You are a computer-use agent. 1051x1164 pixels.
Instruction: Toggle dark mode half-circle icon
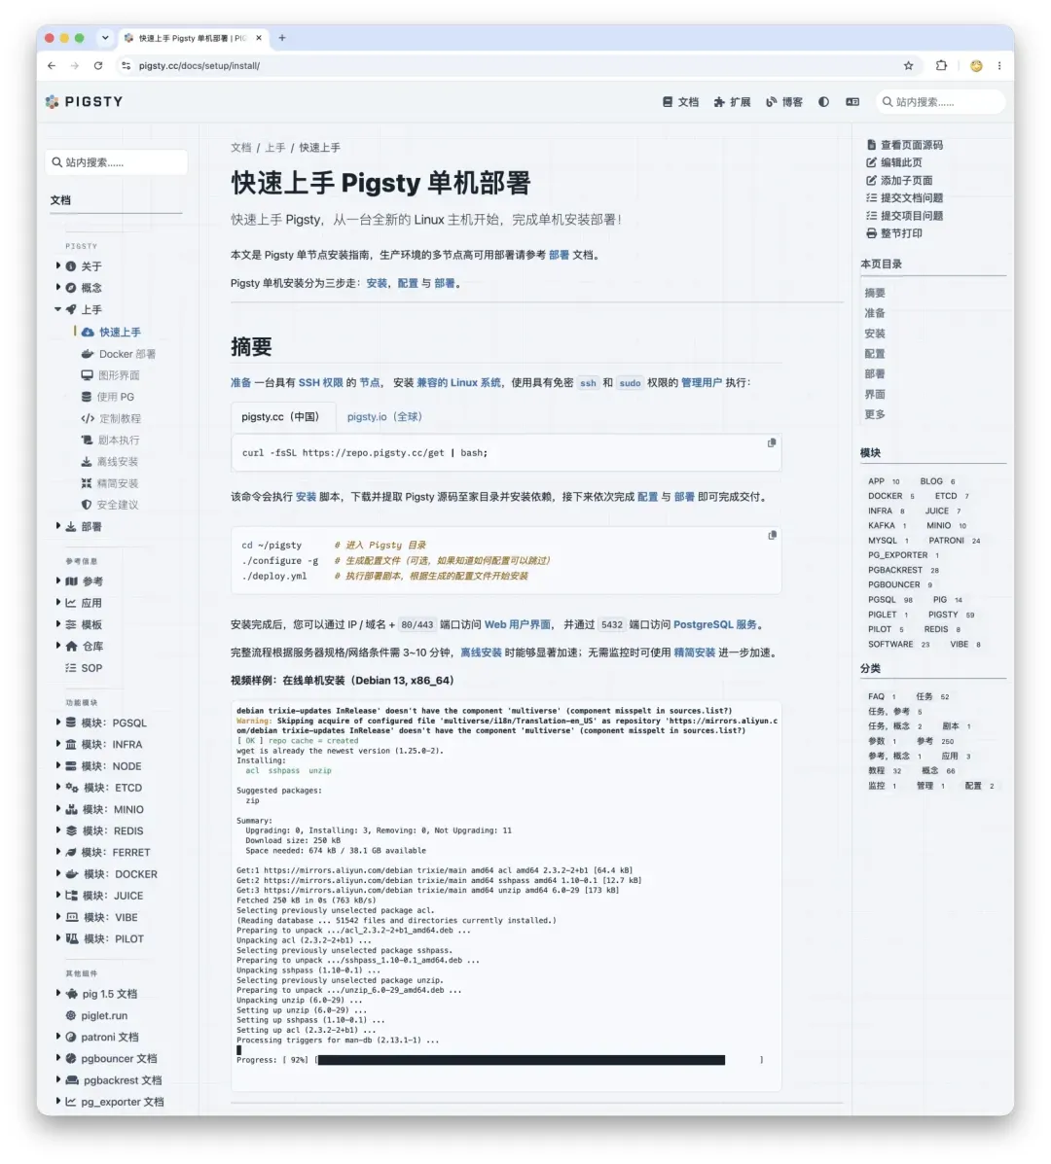[823, 102]
